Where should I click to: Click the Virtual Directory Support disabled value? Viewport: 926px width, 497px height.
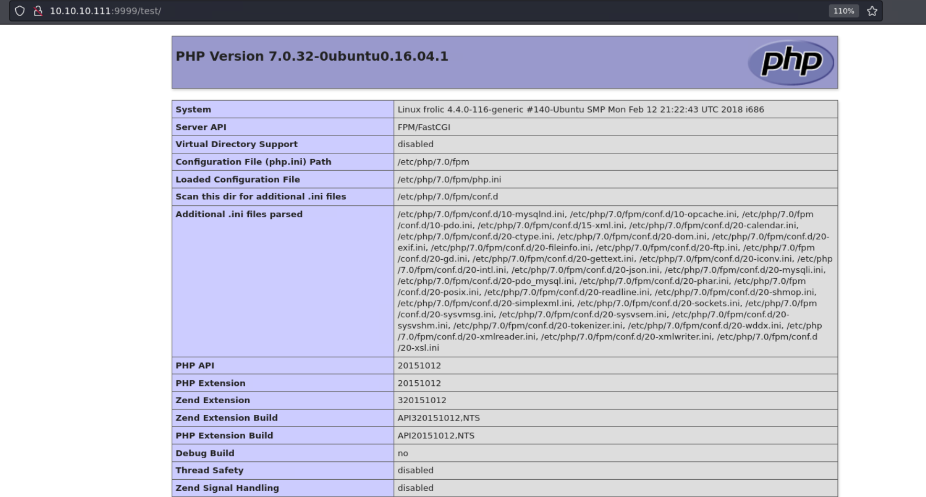tap(415, 144)
